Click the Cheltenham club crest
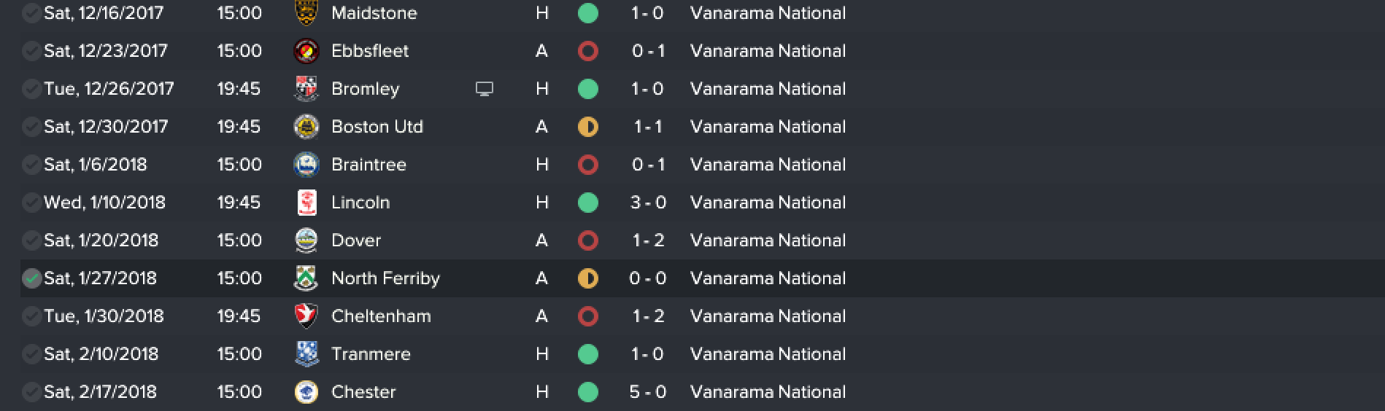Image resolution: width=1385 pixels, height=411 pixels. point(306,316)
